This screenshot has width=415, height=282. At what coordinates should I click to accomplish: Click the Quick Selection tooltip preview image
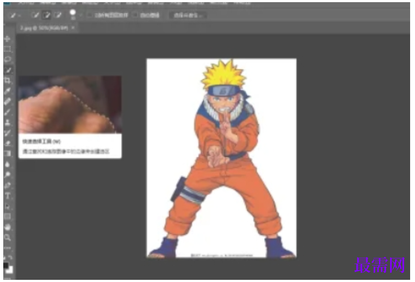click(70, 105)
